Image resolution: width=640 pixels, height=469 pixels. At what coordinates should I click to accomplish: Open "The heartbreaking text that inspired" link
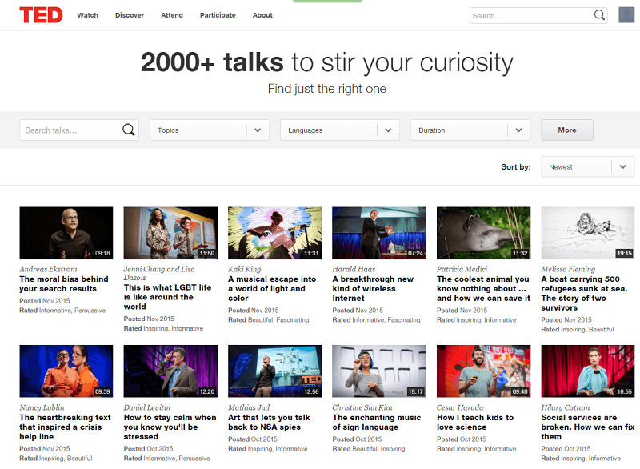[65, 427]
